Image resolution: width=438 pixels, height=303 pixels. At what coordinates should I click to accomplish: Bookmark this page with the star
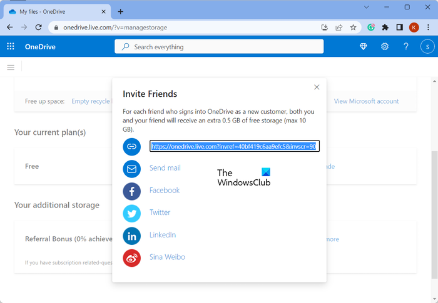click(353, 27)
